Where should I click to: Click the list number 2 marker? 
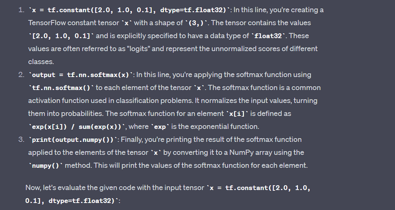click(x=21, y=75)
